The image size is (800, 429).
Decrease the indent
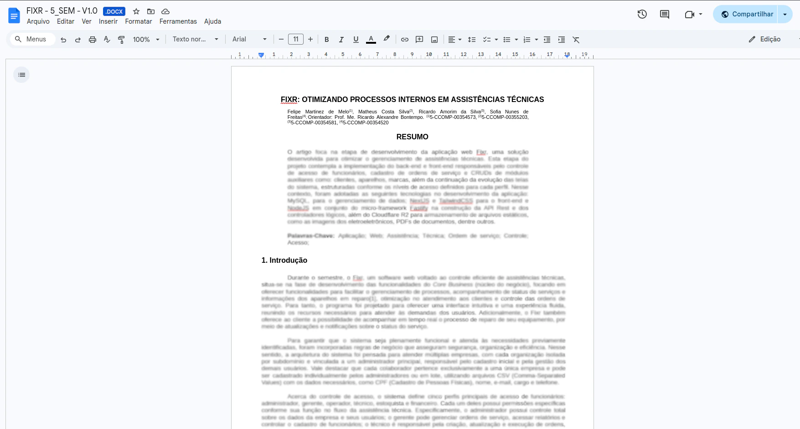[x=547, y=40]
